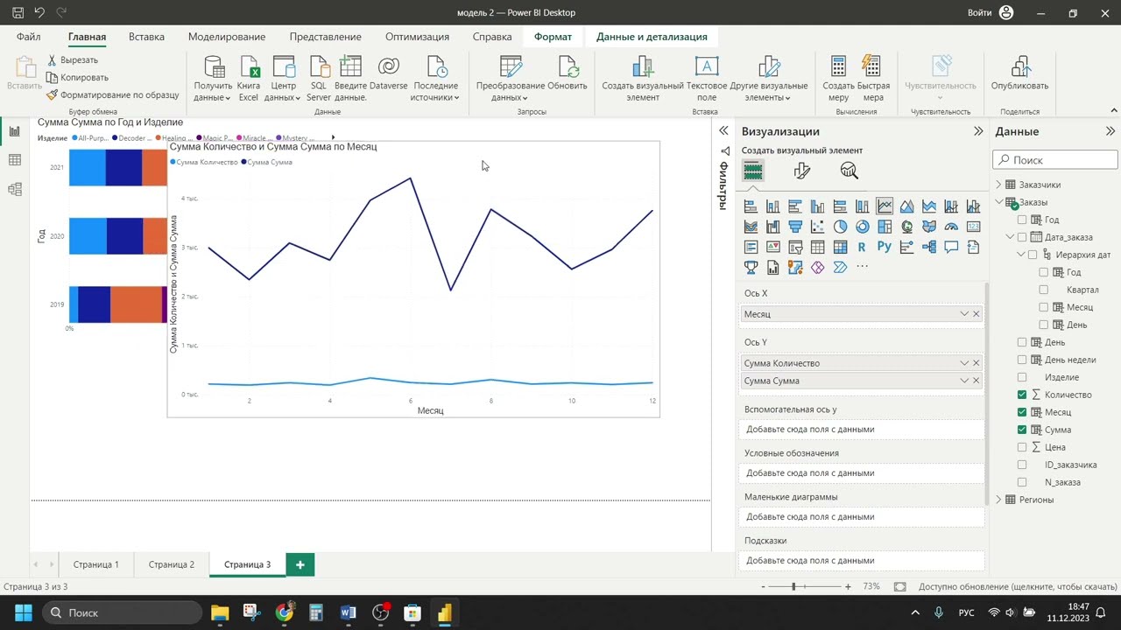The width and height of the screenshot is (1121, 630).
Task: Pick the funnel chart visual
Action: click(795, 227)
